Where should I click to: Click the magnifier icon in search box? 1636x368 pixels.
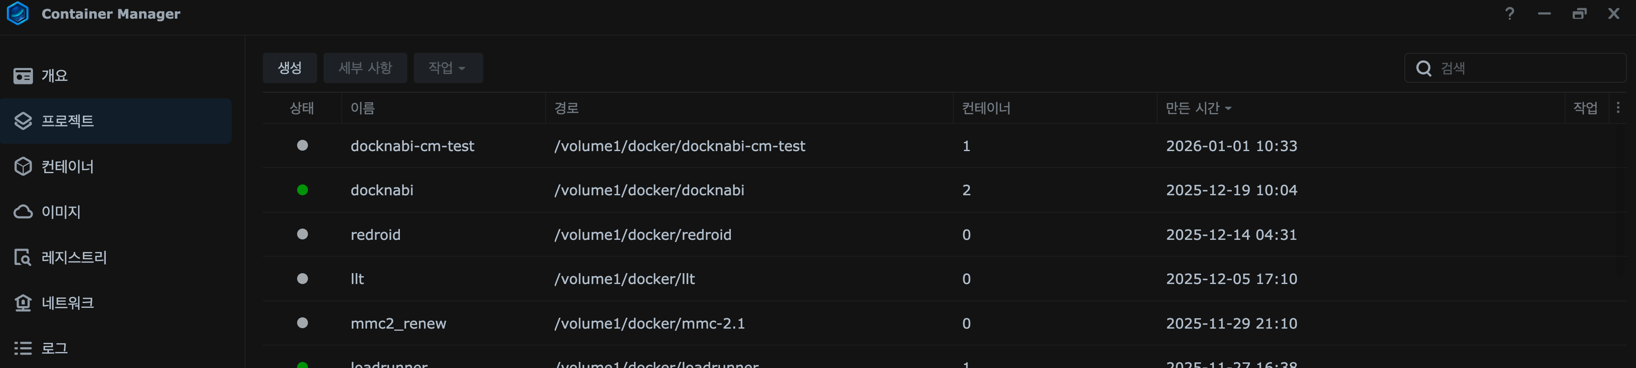click(1424, 68)
